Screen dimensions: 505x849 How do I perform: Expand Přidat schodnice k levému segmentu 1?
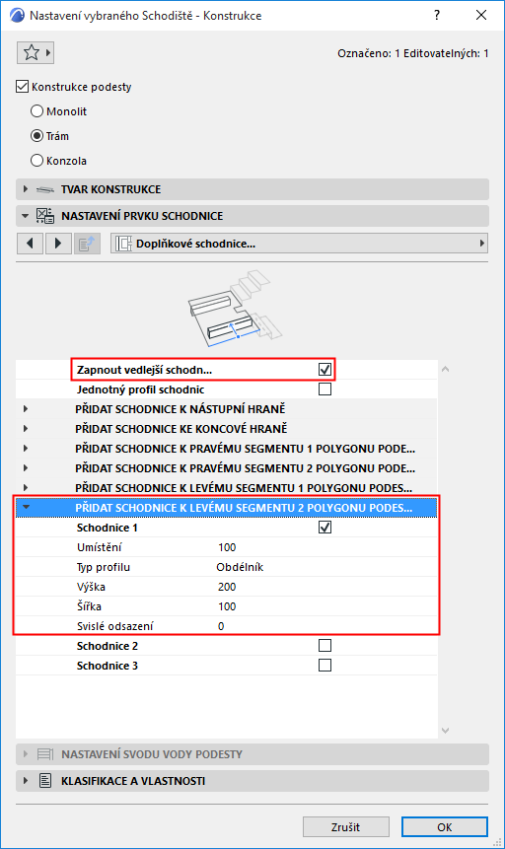[26, 488]
